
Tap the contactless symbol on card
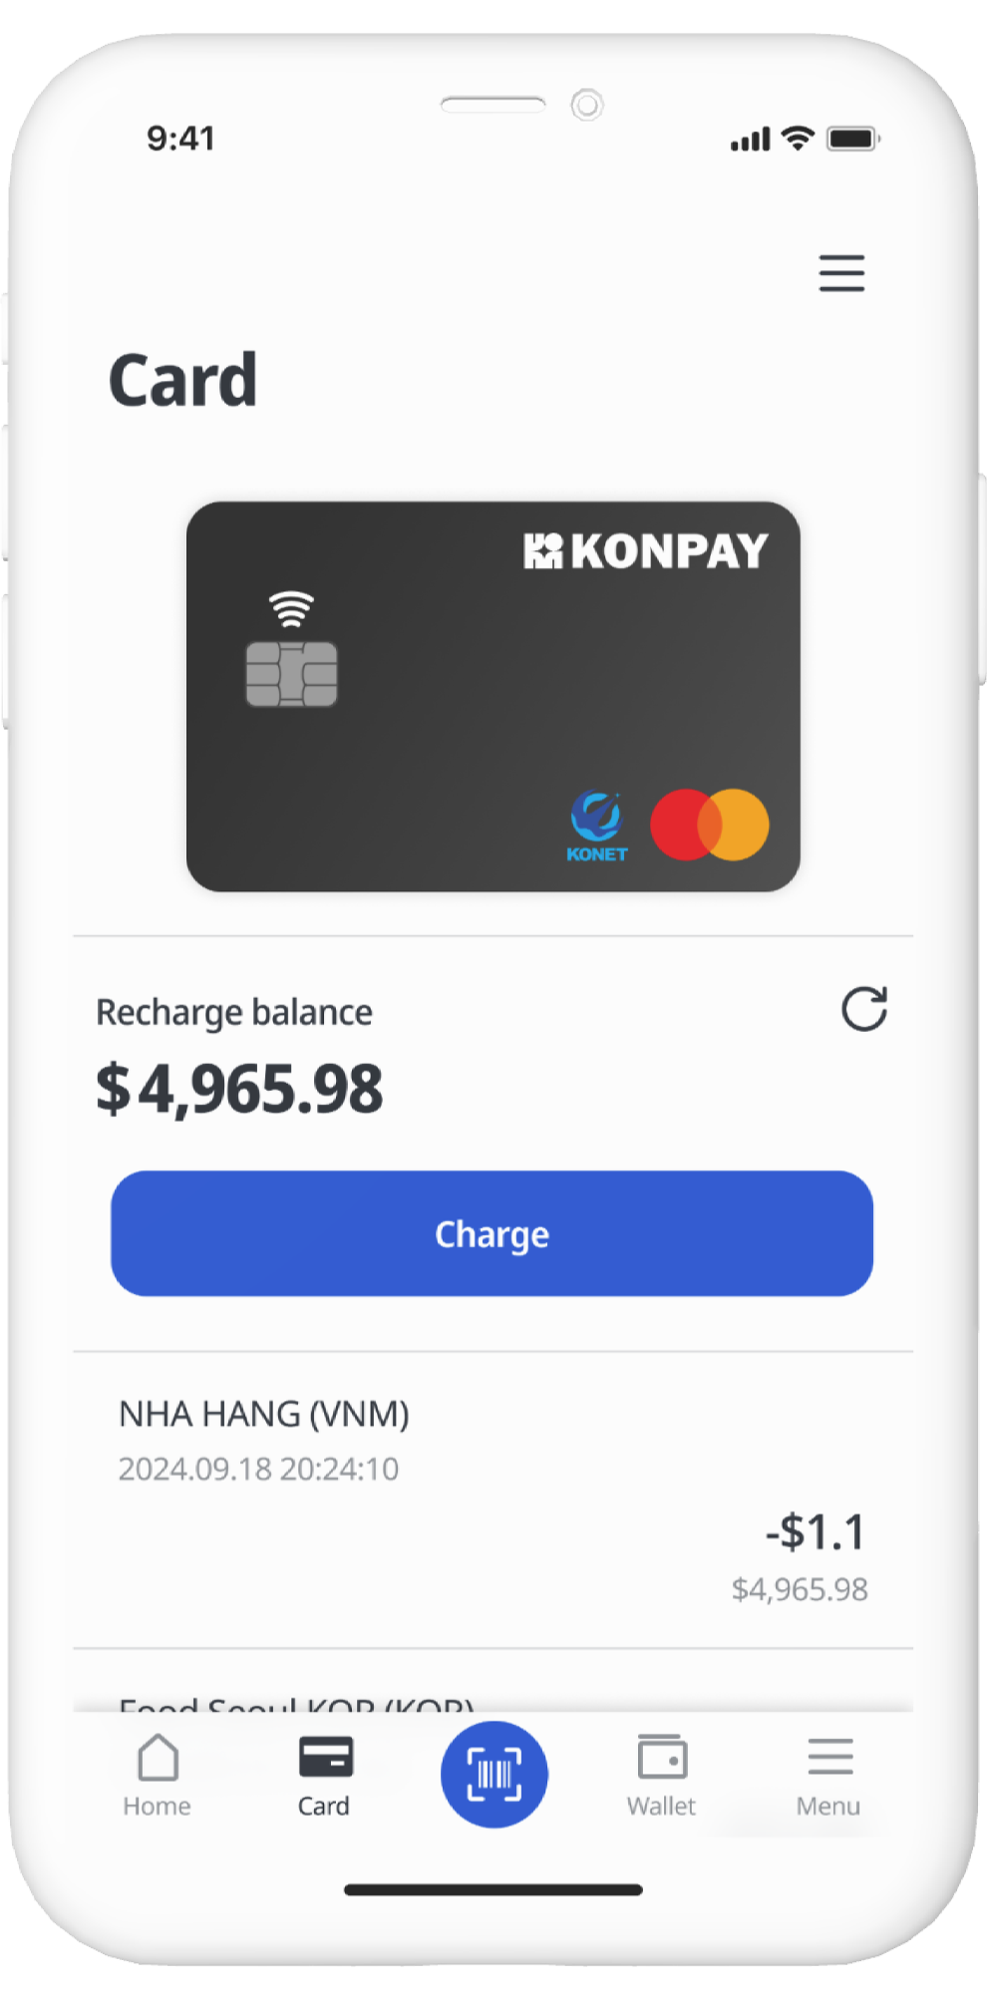[291, 608]
